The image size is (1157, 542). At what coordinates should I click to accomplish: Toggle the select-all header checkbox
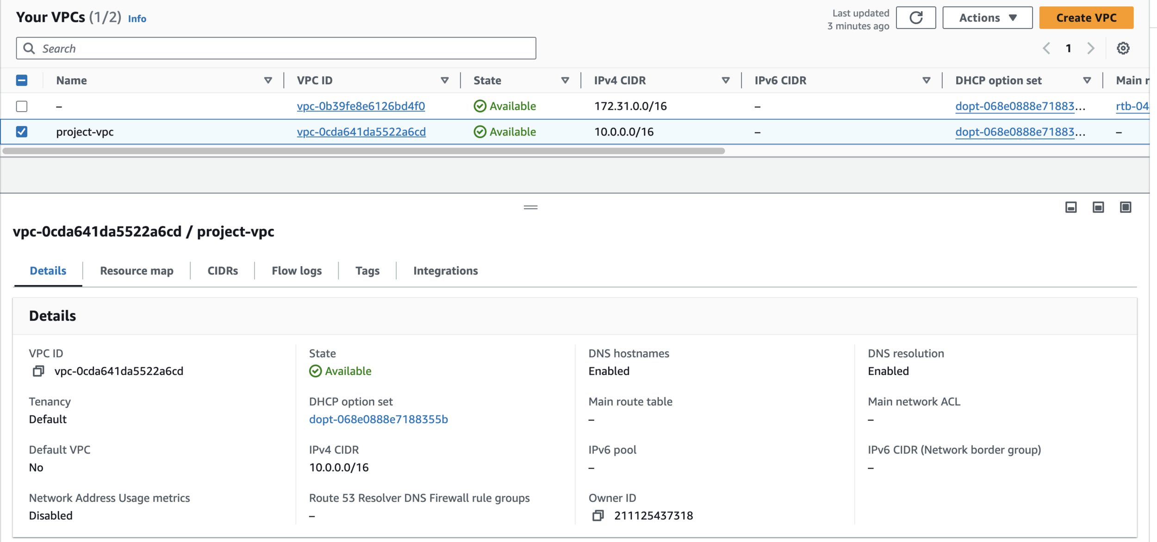(22, 81)
